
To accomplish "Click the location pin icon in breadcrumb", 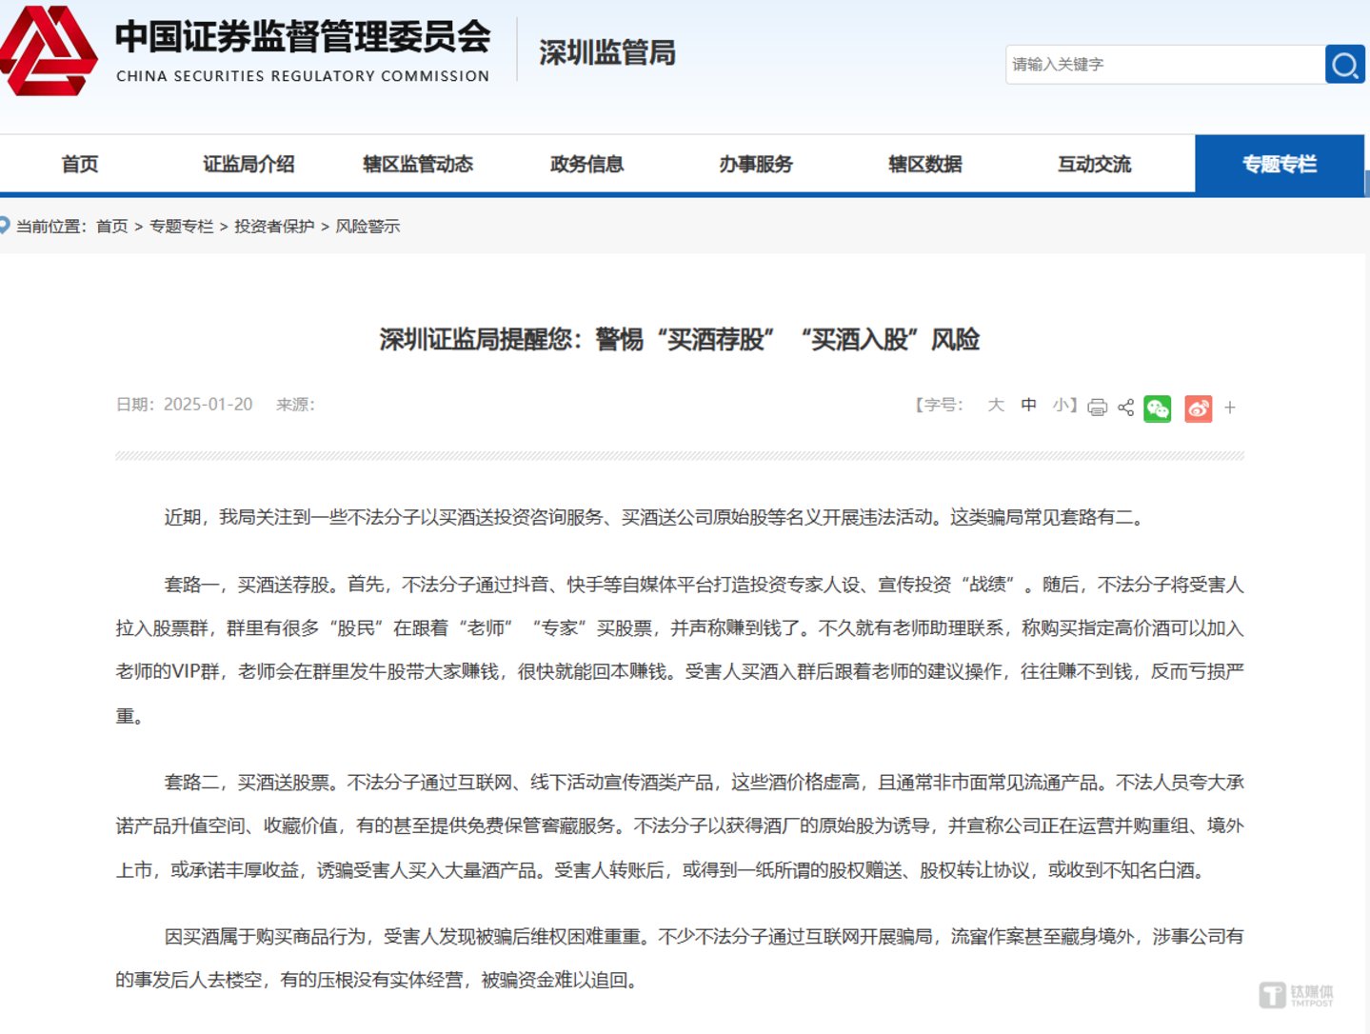I will tap(5, 226).
